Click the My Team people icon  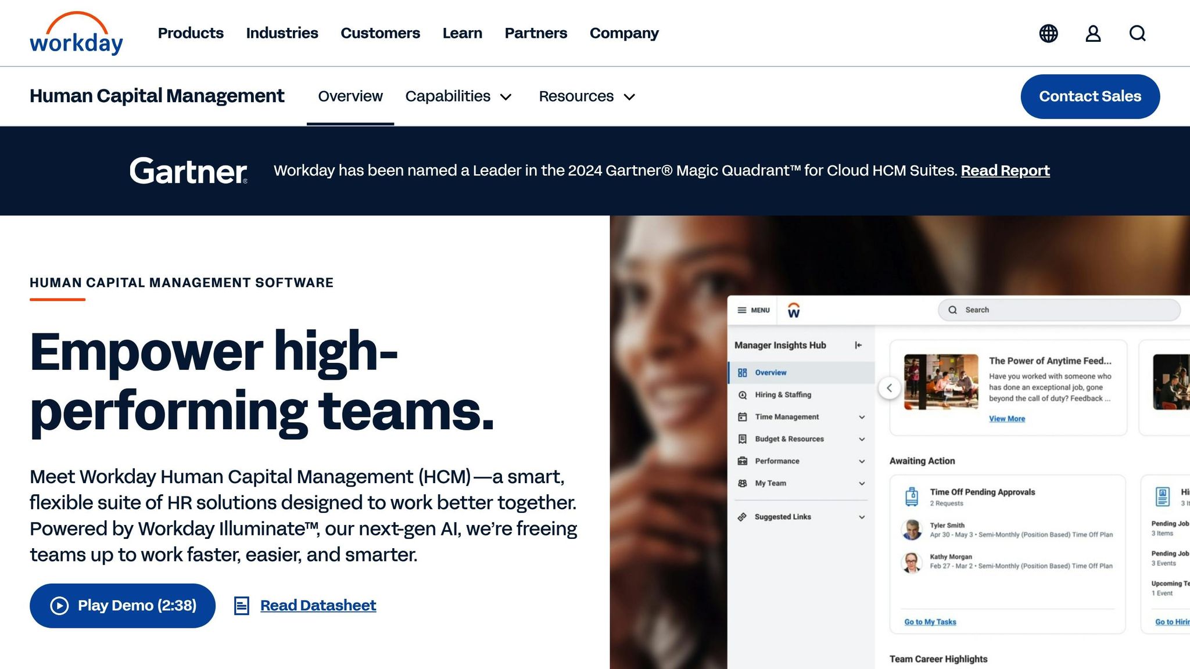(x=743, y=483)
